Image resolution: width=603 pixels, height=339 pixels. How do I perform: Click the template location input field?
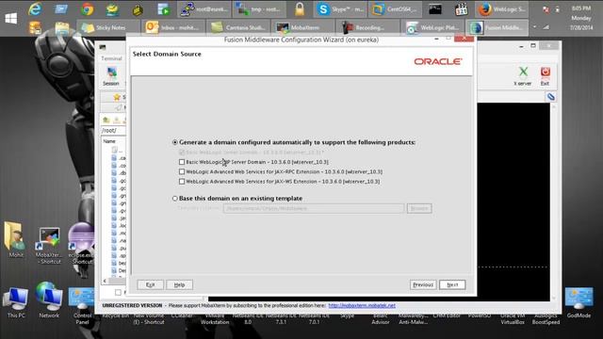click(314, 208)
